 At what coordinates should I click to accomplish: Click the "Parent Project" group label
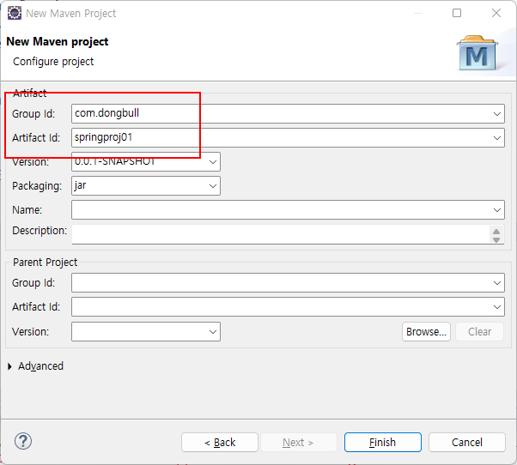[x=46, y=263]
